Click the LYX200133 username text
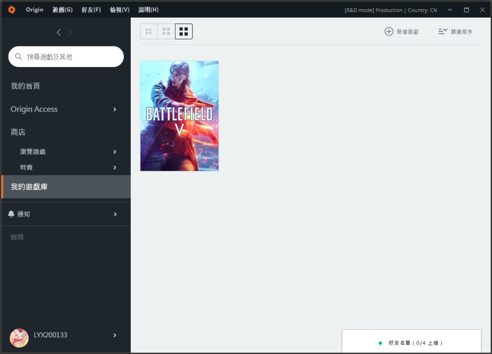The height and width of the screenshot is (354, 492). (x=51, y=335)
